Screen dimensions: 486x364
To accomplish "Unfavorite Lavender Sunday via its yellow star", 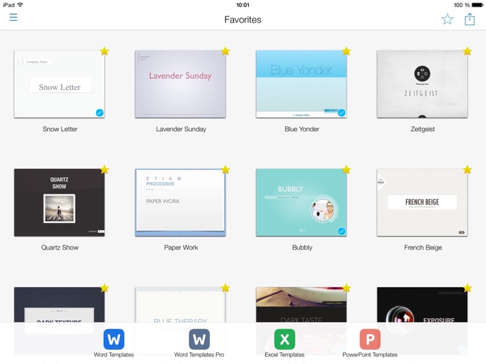I will click(x=226, y=51).
